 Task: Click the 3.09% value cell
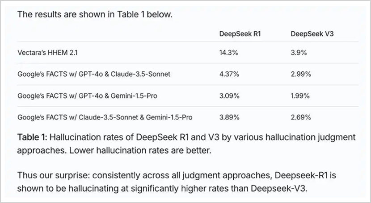click(x=228, y=95)
